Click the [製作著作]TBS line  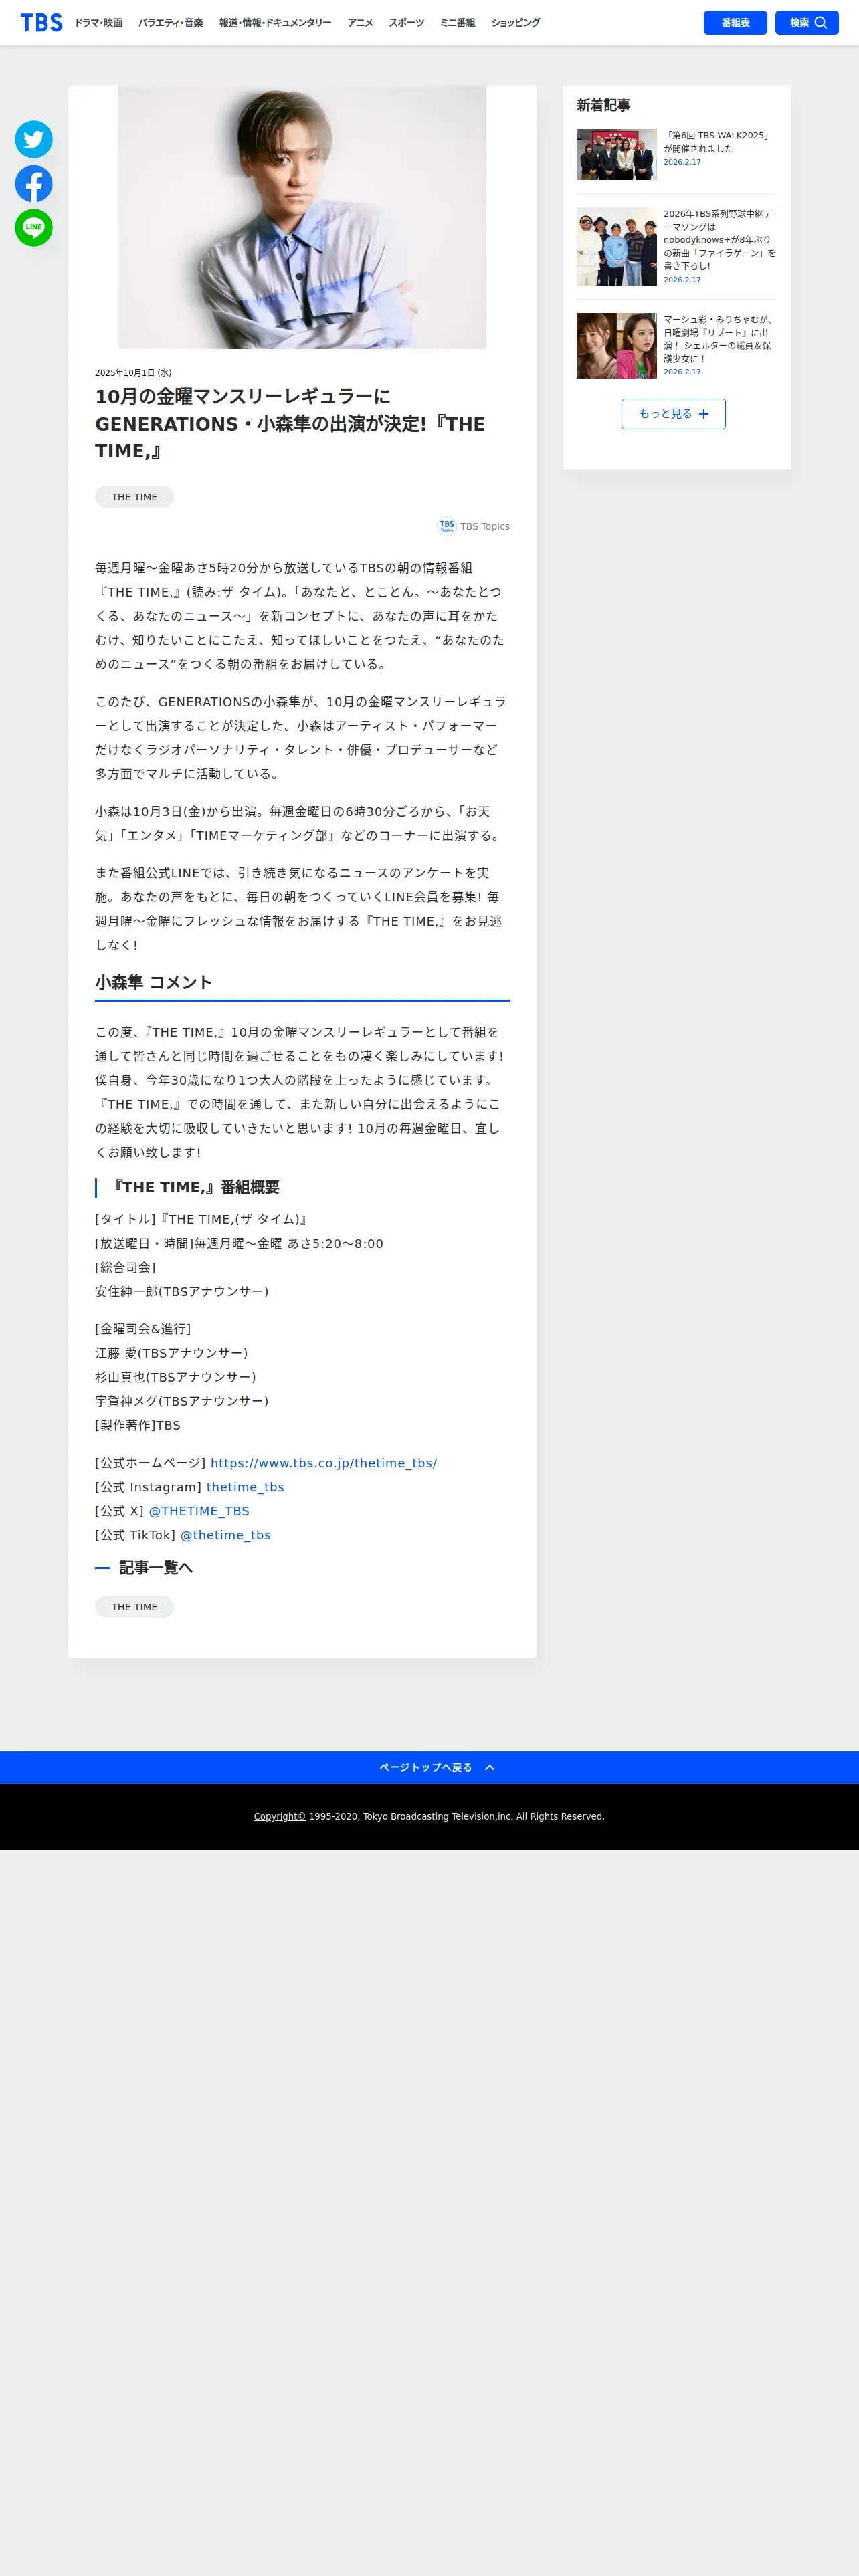pos(137,1425)
